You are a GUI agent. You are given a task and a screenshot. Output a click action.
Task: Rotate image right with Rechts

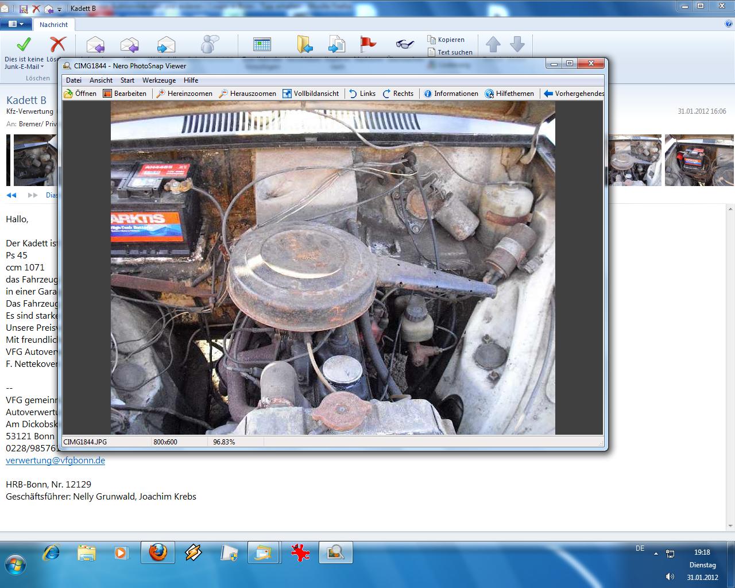point(398,94)
